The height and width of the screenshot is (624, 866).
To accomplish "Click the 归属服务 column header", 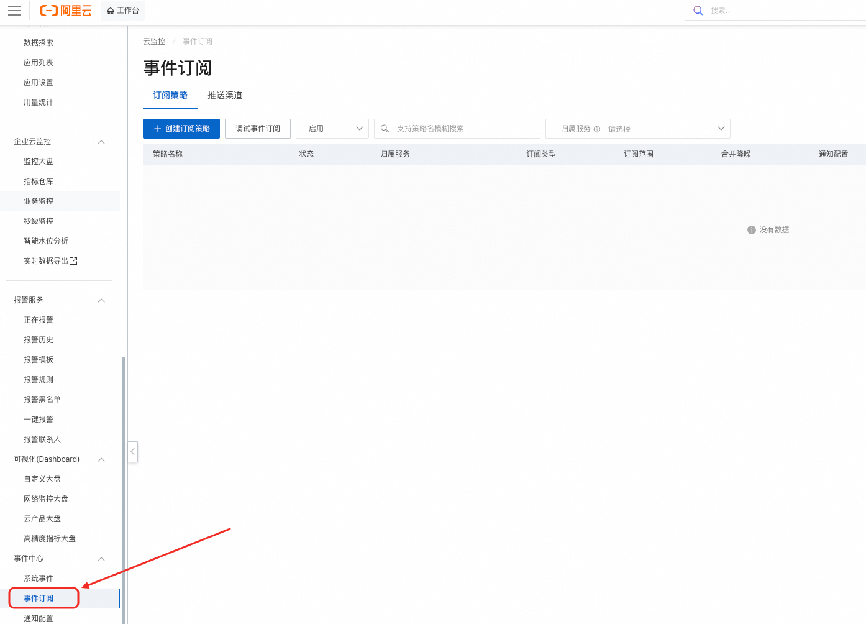I will [395, 154].
